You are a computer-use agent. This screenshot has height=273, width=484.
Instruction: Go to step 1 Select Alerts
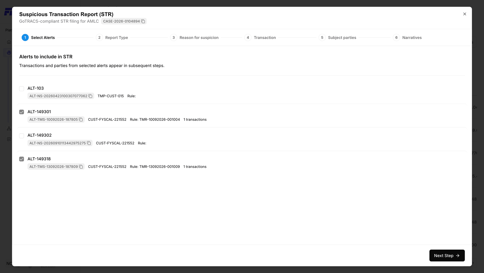38,37
